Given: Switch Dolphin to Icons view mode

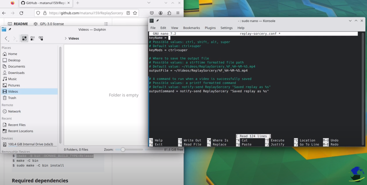Looking at the screenshot, I should click(24, 38).
